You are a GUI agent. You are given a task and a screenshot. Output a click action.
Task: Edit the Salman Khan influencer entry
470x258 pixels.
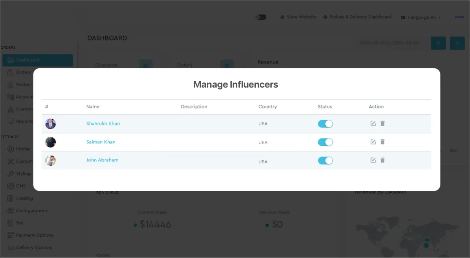(x=373, y=142)
